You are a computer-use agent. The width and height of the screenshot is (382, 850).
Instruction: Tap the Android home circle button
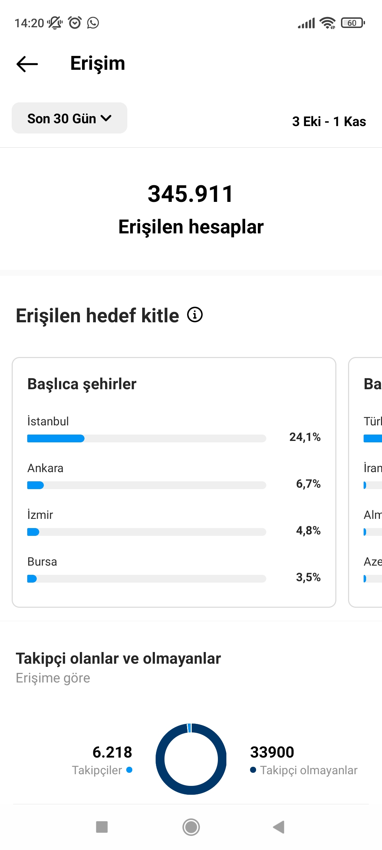(x=191, y=827)
